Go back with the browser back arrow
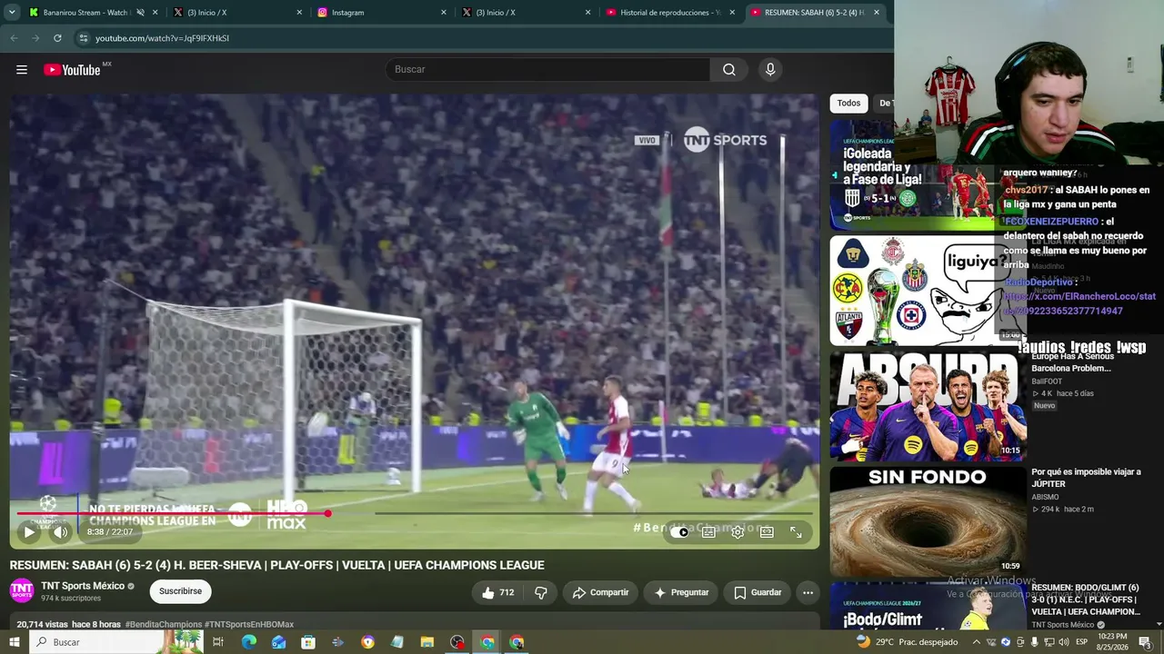Viewport: 1164px width, 654px height. 14,38
